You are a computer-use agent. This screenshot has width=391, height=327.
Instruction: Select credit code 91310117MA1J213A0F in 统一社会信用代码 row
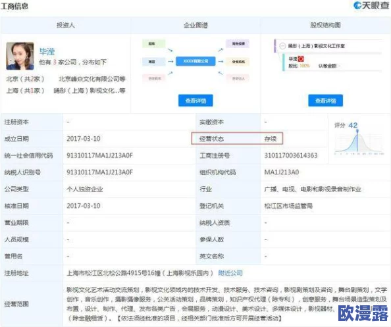100,155
